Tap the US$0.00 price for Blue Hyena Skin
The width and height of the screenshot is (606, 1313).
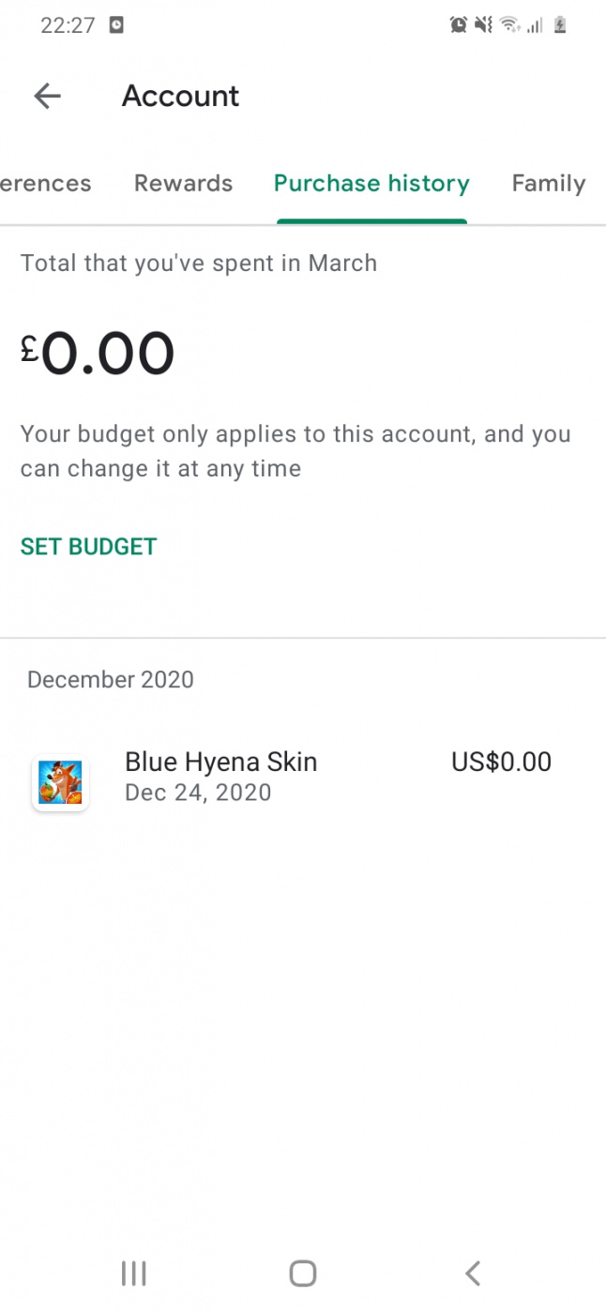tap(501, 762)
